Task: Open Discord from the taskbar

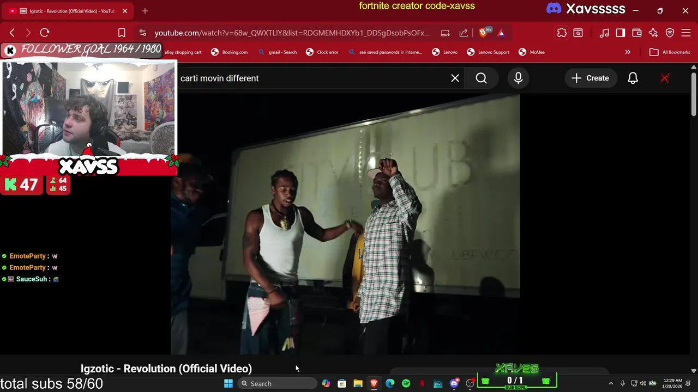Action: (454, 384)
